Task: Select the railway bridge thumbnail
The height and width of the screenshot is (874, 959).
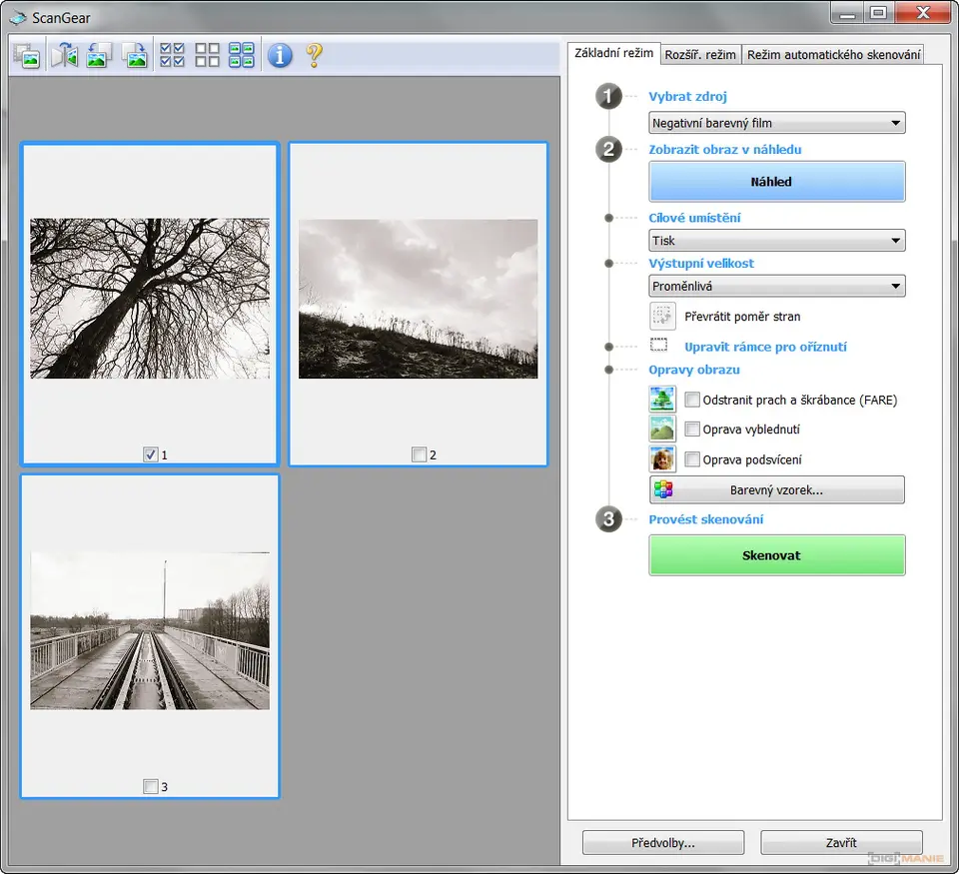Action: click(150, 630)
